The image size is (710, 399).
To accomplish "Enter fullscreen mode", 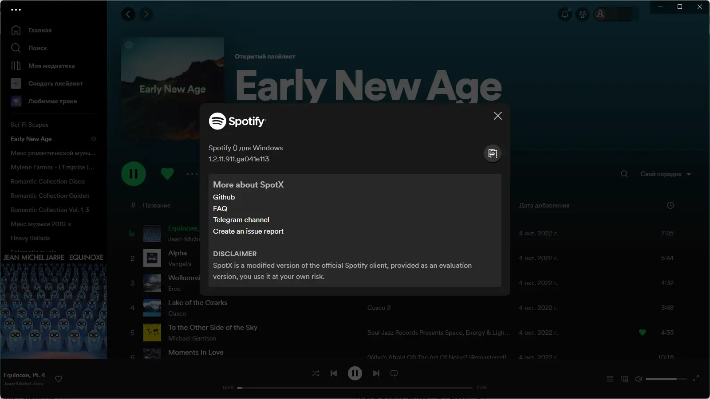I will [697, 379].
